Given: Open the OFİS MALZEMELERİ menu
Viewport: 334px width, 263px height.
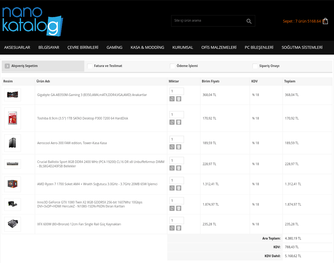Looking at the screenshot, I should (x=219, y=48).
